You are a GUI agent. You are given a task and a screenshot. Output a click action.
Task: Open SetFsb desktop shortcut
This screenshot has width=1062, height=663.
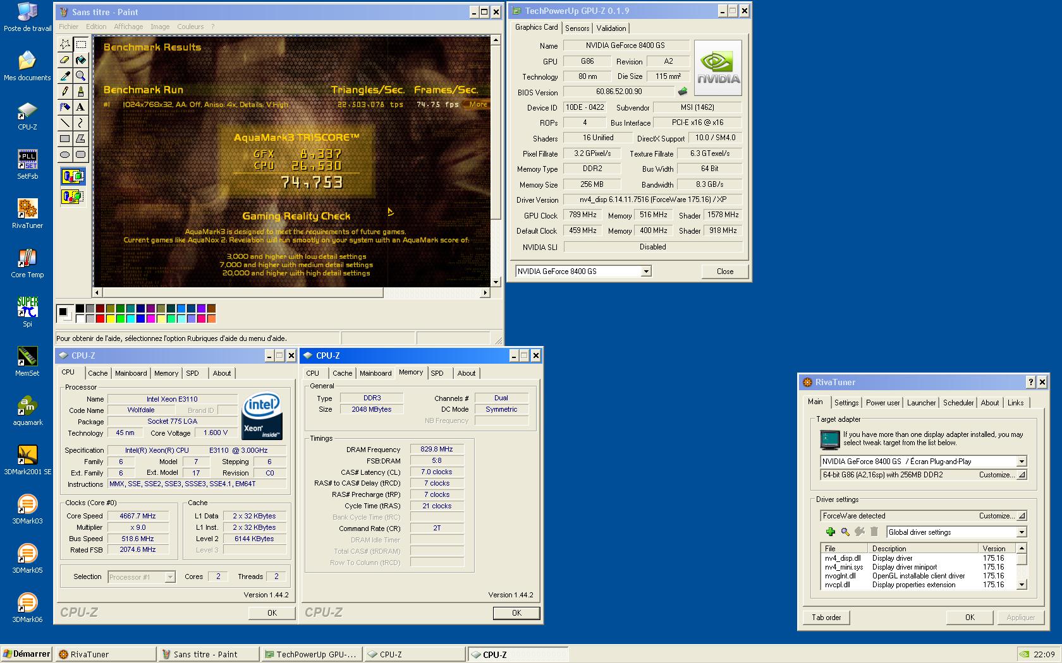pos(27,165)
